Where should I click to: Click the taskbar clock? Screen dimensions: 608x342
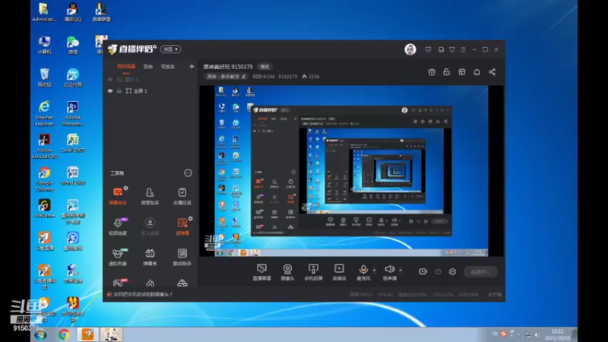(x=558, y=334)
